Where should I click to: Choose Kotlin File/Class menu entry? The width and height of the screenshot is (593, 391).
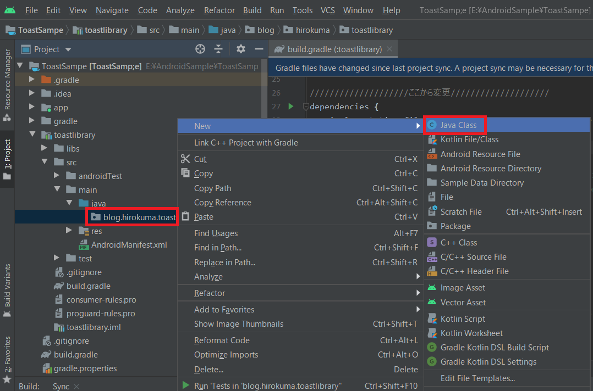[x=469, y=139]
